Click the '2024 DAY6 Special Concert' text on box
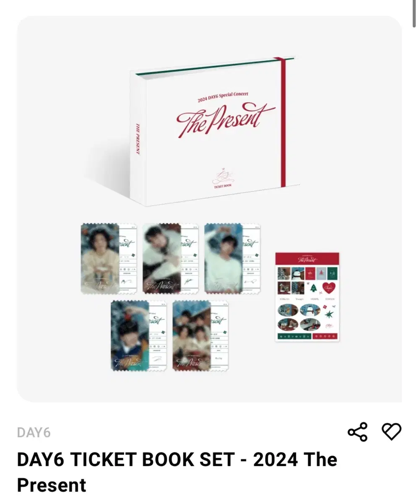 (x=223, y=97)
